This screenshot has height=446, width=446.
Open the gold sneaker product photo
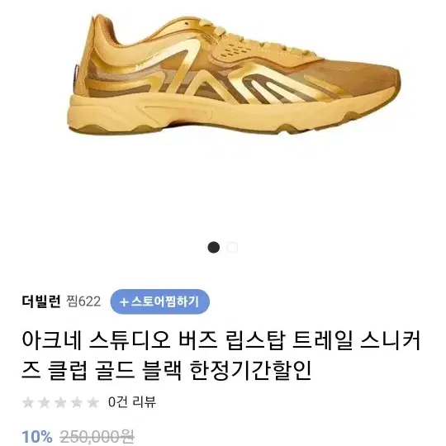click(x=235, y=74)
